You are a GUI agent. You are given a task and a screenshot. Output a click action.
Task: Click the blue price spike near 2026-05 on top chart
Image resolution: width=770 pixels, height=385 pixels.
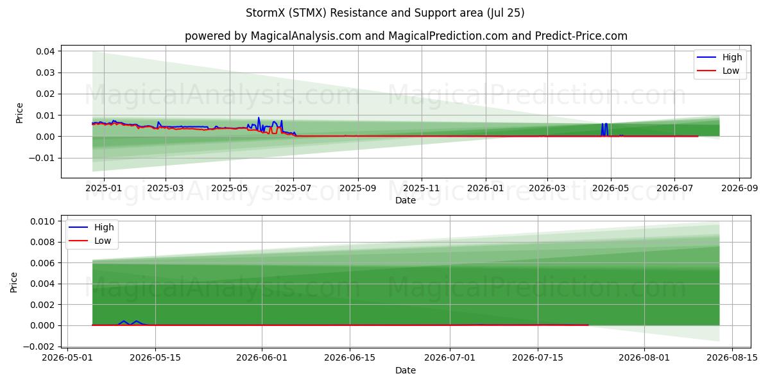coord(604,129)
